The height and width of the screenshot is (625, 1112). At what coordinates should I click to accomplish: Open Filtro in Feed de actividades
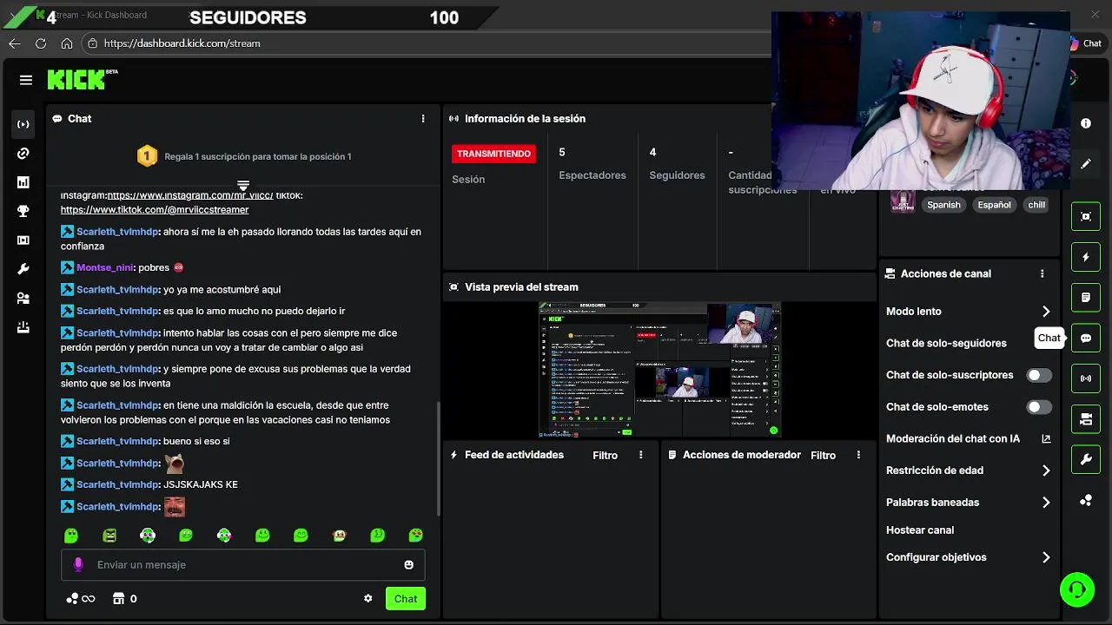click(605, 456)
